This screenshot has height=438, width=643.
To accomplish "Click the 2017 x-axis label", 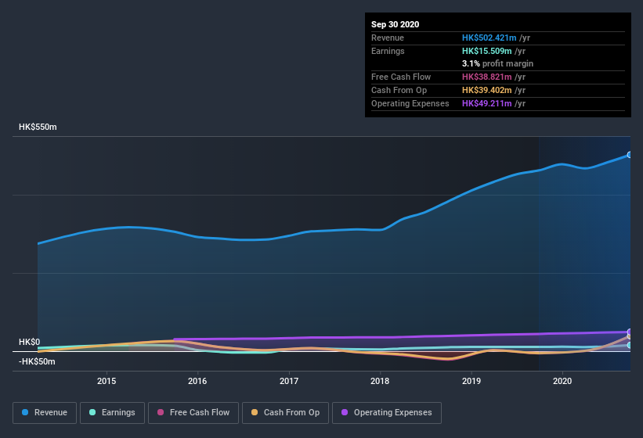I will click(x=289, y=381).
